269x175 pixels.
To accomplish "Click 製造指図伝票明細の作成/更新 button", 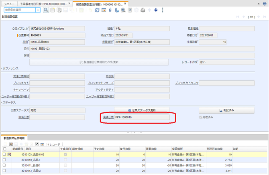I will point(99,62).
